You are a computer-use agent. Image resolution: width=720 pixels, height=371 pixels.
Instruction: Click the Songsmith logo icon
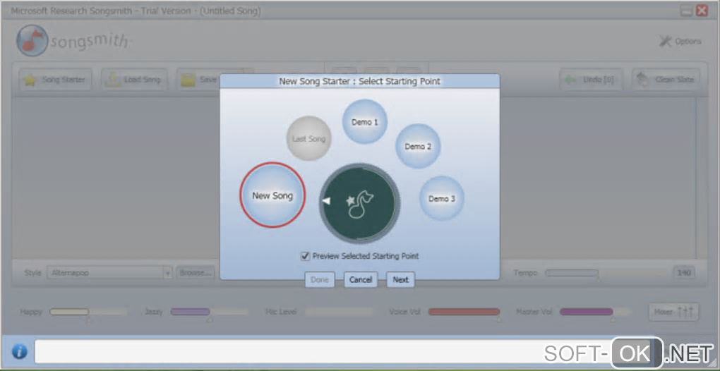coord(32,41)
